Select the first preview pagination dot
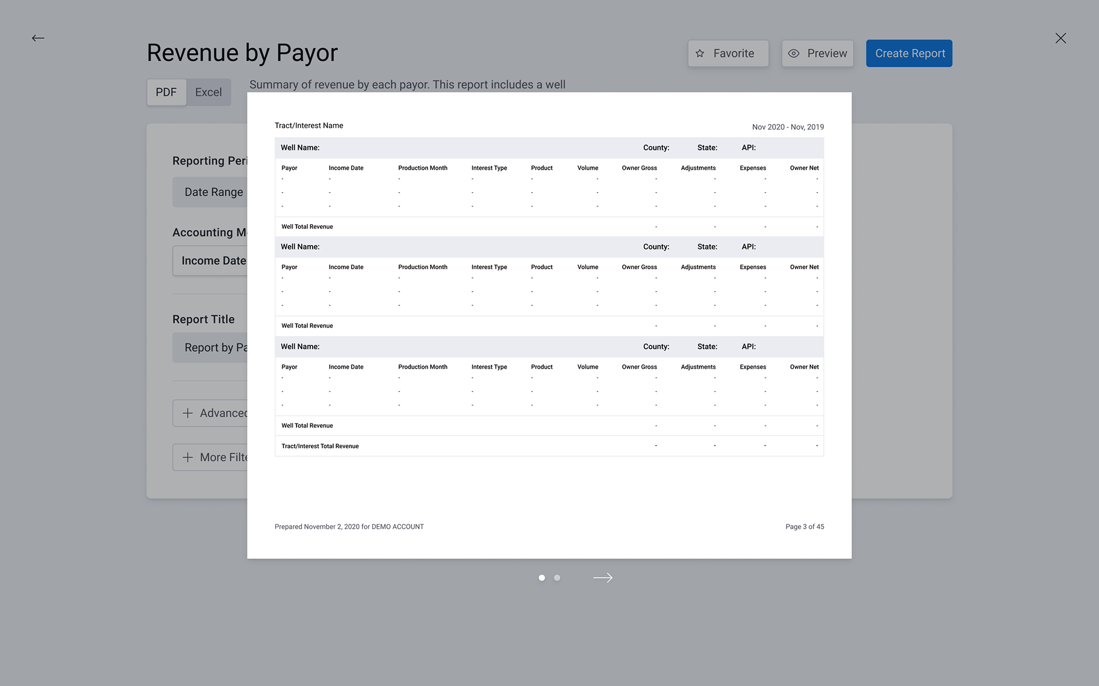Screen dimensions: 1099x686 coord(541,578)
